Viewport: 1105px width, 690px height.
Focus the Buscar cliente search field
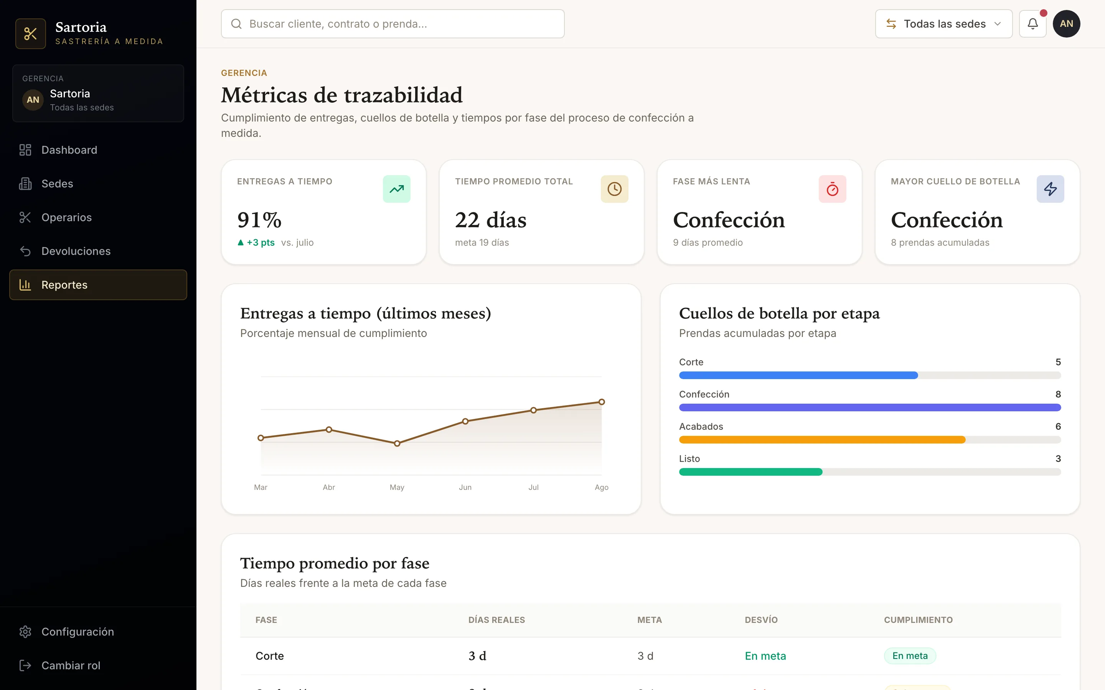pyautogui.click(x=393, y=24)
